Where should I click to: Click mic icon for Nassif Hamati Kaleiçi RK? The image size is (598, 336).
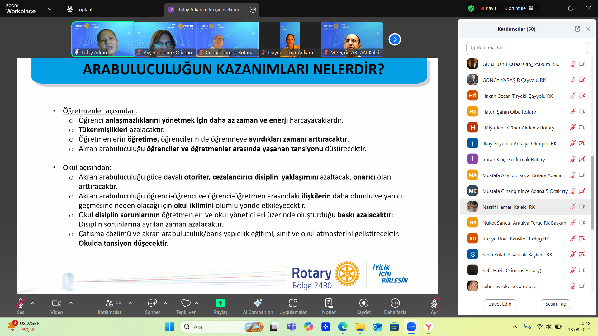click(572, 207)
